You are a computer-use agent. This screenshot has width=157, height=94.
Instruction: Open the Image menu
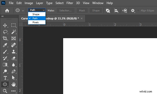tap(29, 3)
